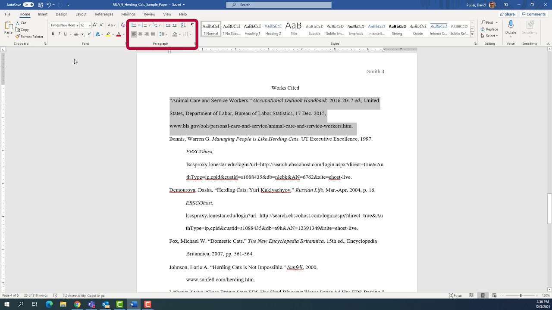Screen dimensions: 552x310
Task: Increase font size with grow icon
Action: click(x=95, y=25)
